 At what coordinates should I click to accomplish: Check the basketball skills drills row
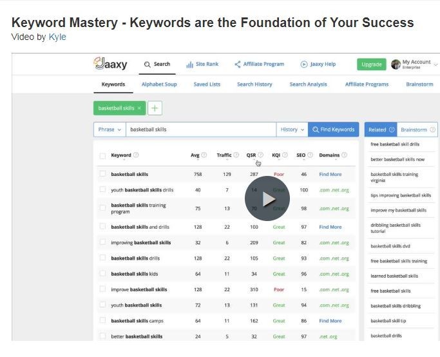[102, 258]
